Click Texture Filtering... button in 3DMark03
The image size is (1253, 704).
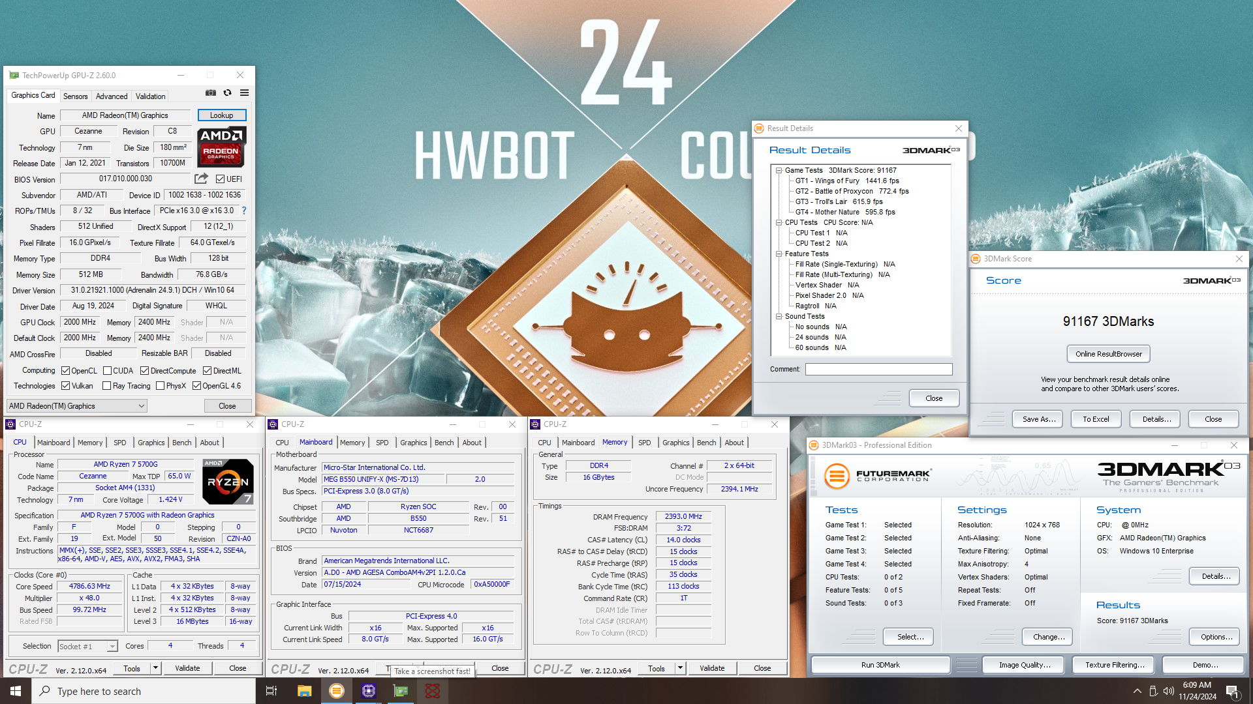(1115, 665)
